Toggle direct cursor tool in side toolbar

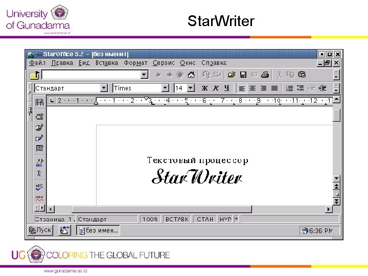(x=39, y=173)
